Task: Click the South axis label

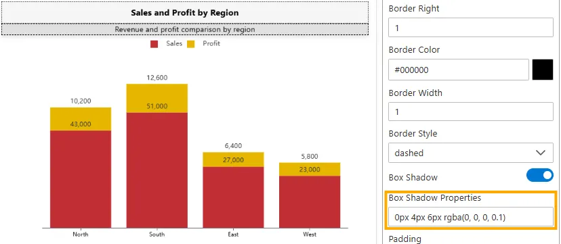Action: coord(157,235)
